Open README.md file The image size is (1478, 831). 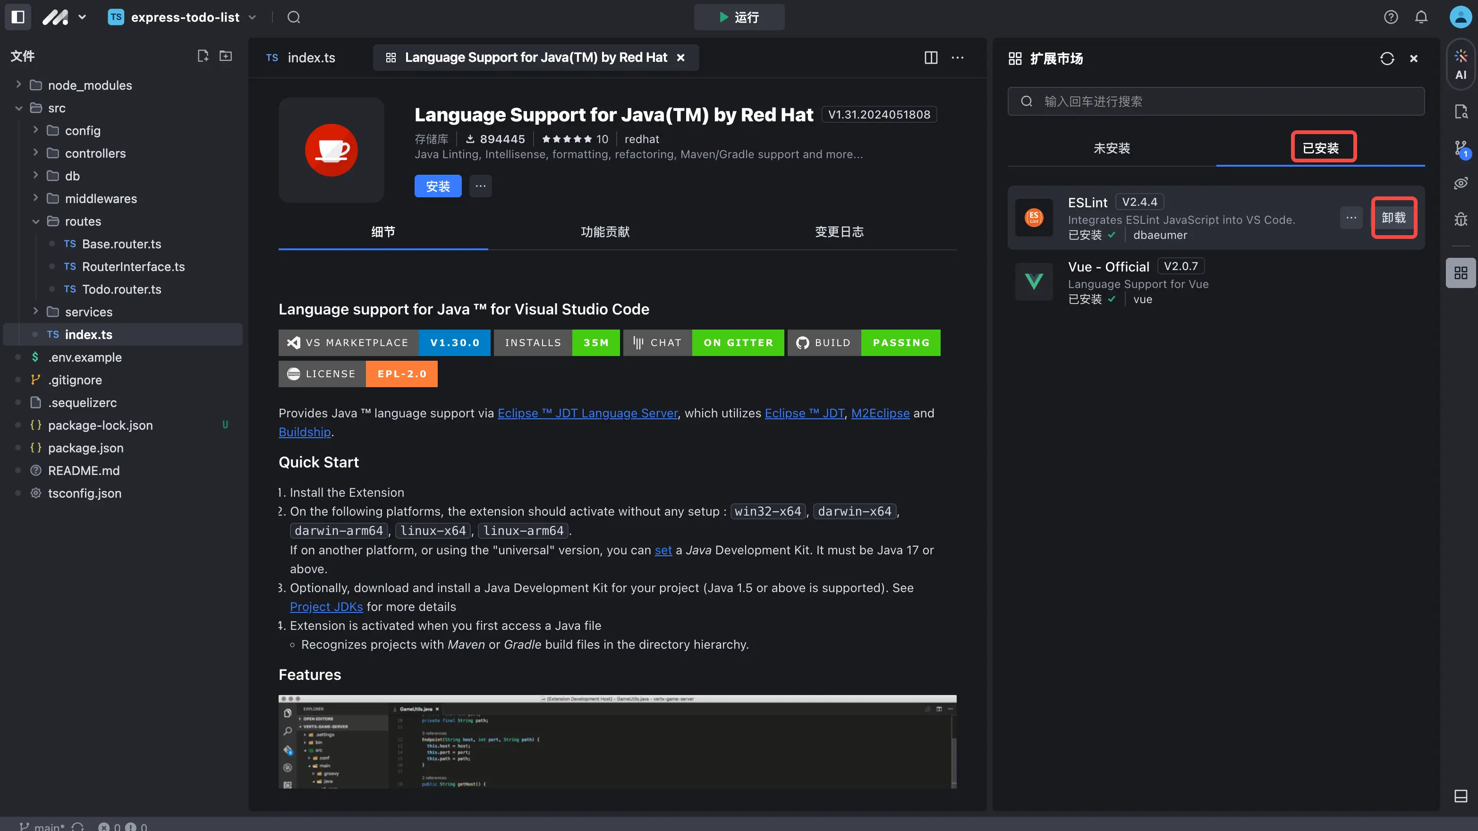tap(84, 471)
